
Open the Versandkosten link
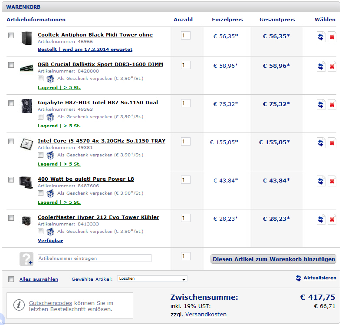(206, 314)
